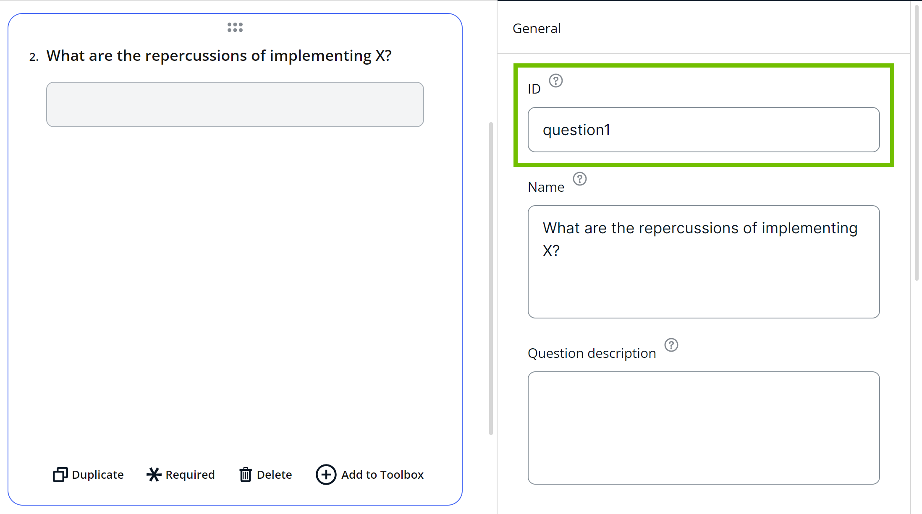This screenshot has width=922, height=514.
Task: Click the Duplicate icon
Action: [60, 475]
